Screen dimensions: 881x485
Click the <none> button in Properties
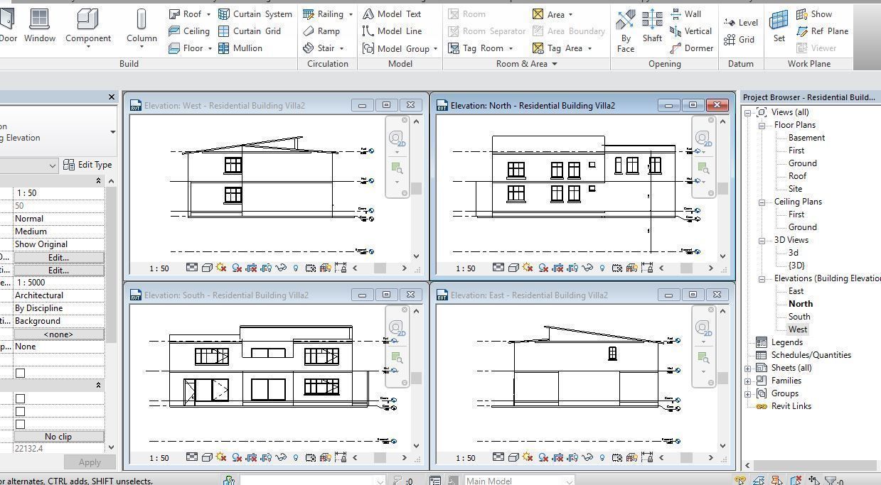pos(58,334)
